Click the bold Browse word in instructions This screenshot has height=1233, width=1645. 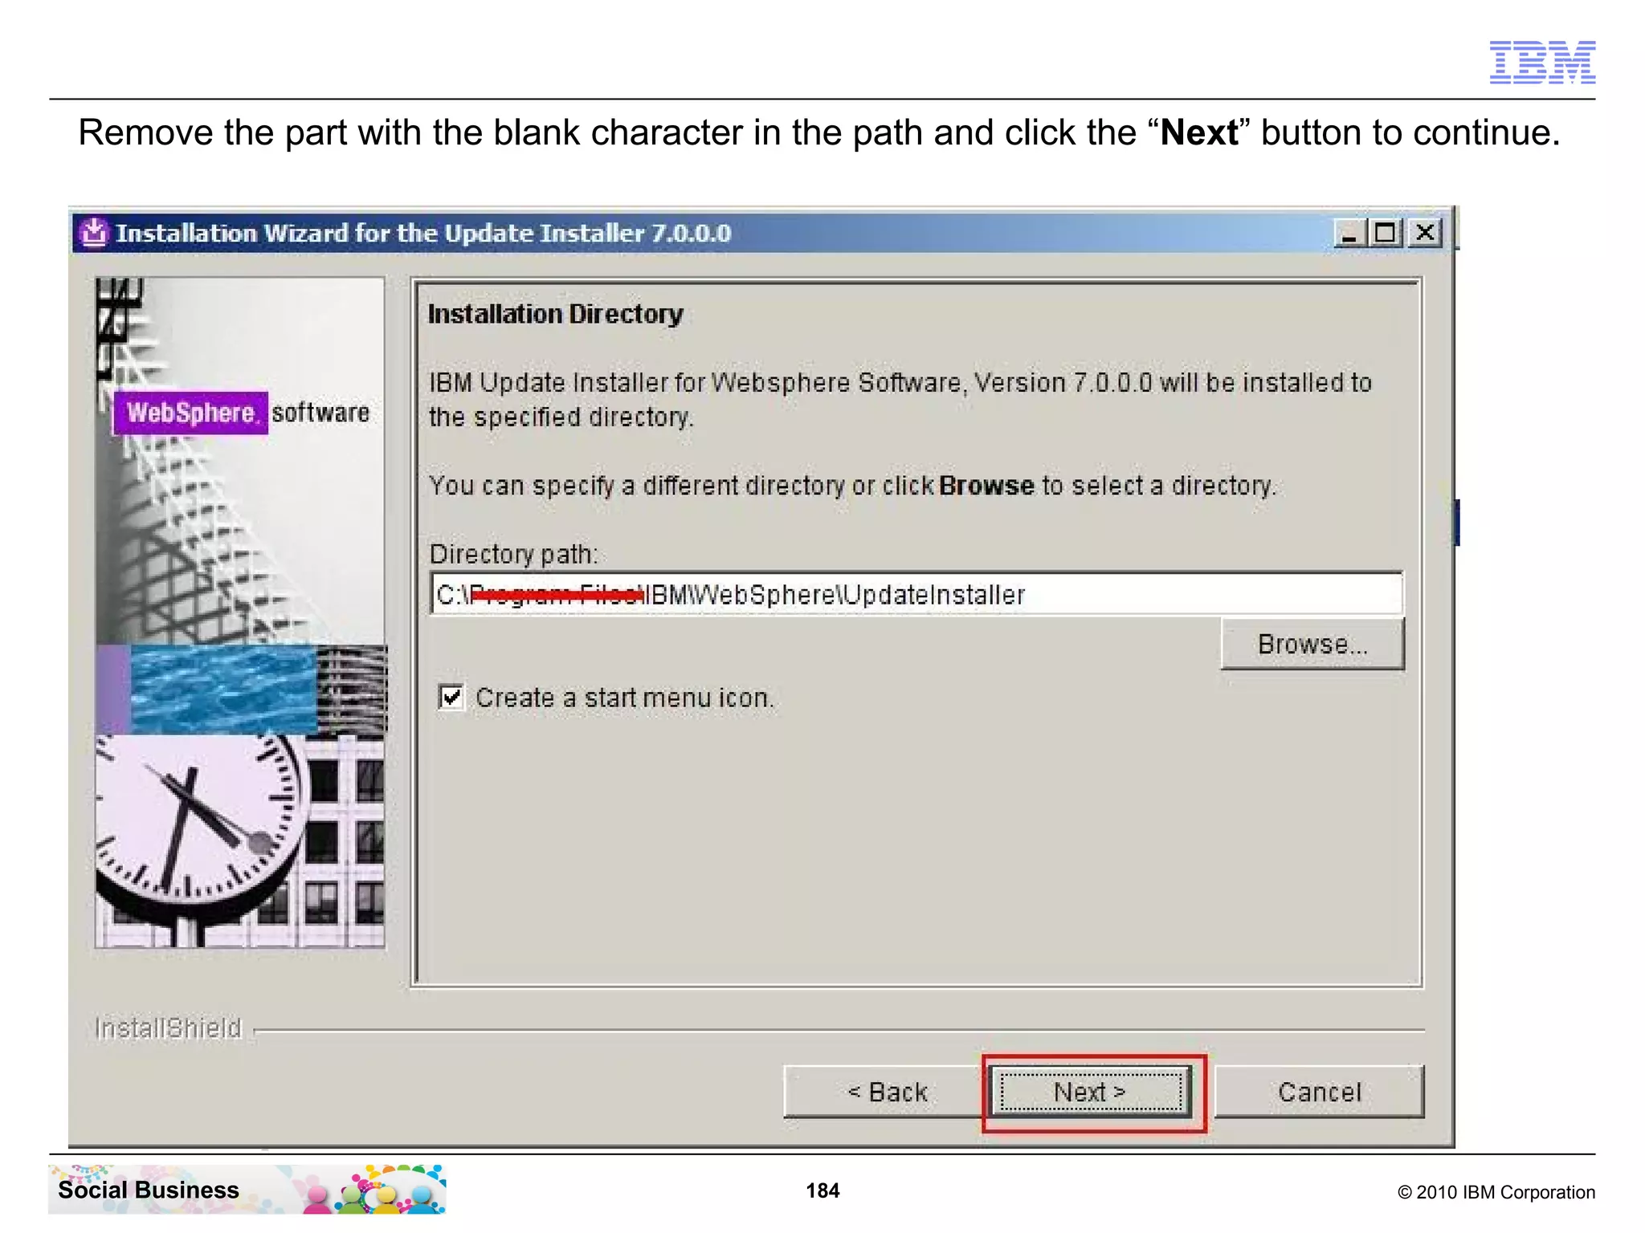(x=986, y=486)
